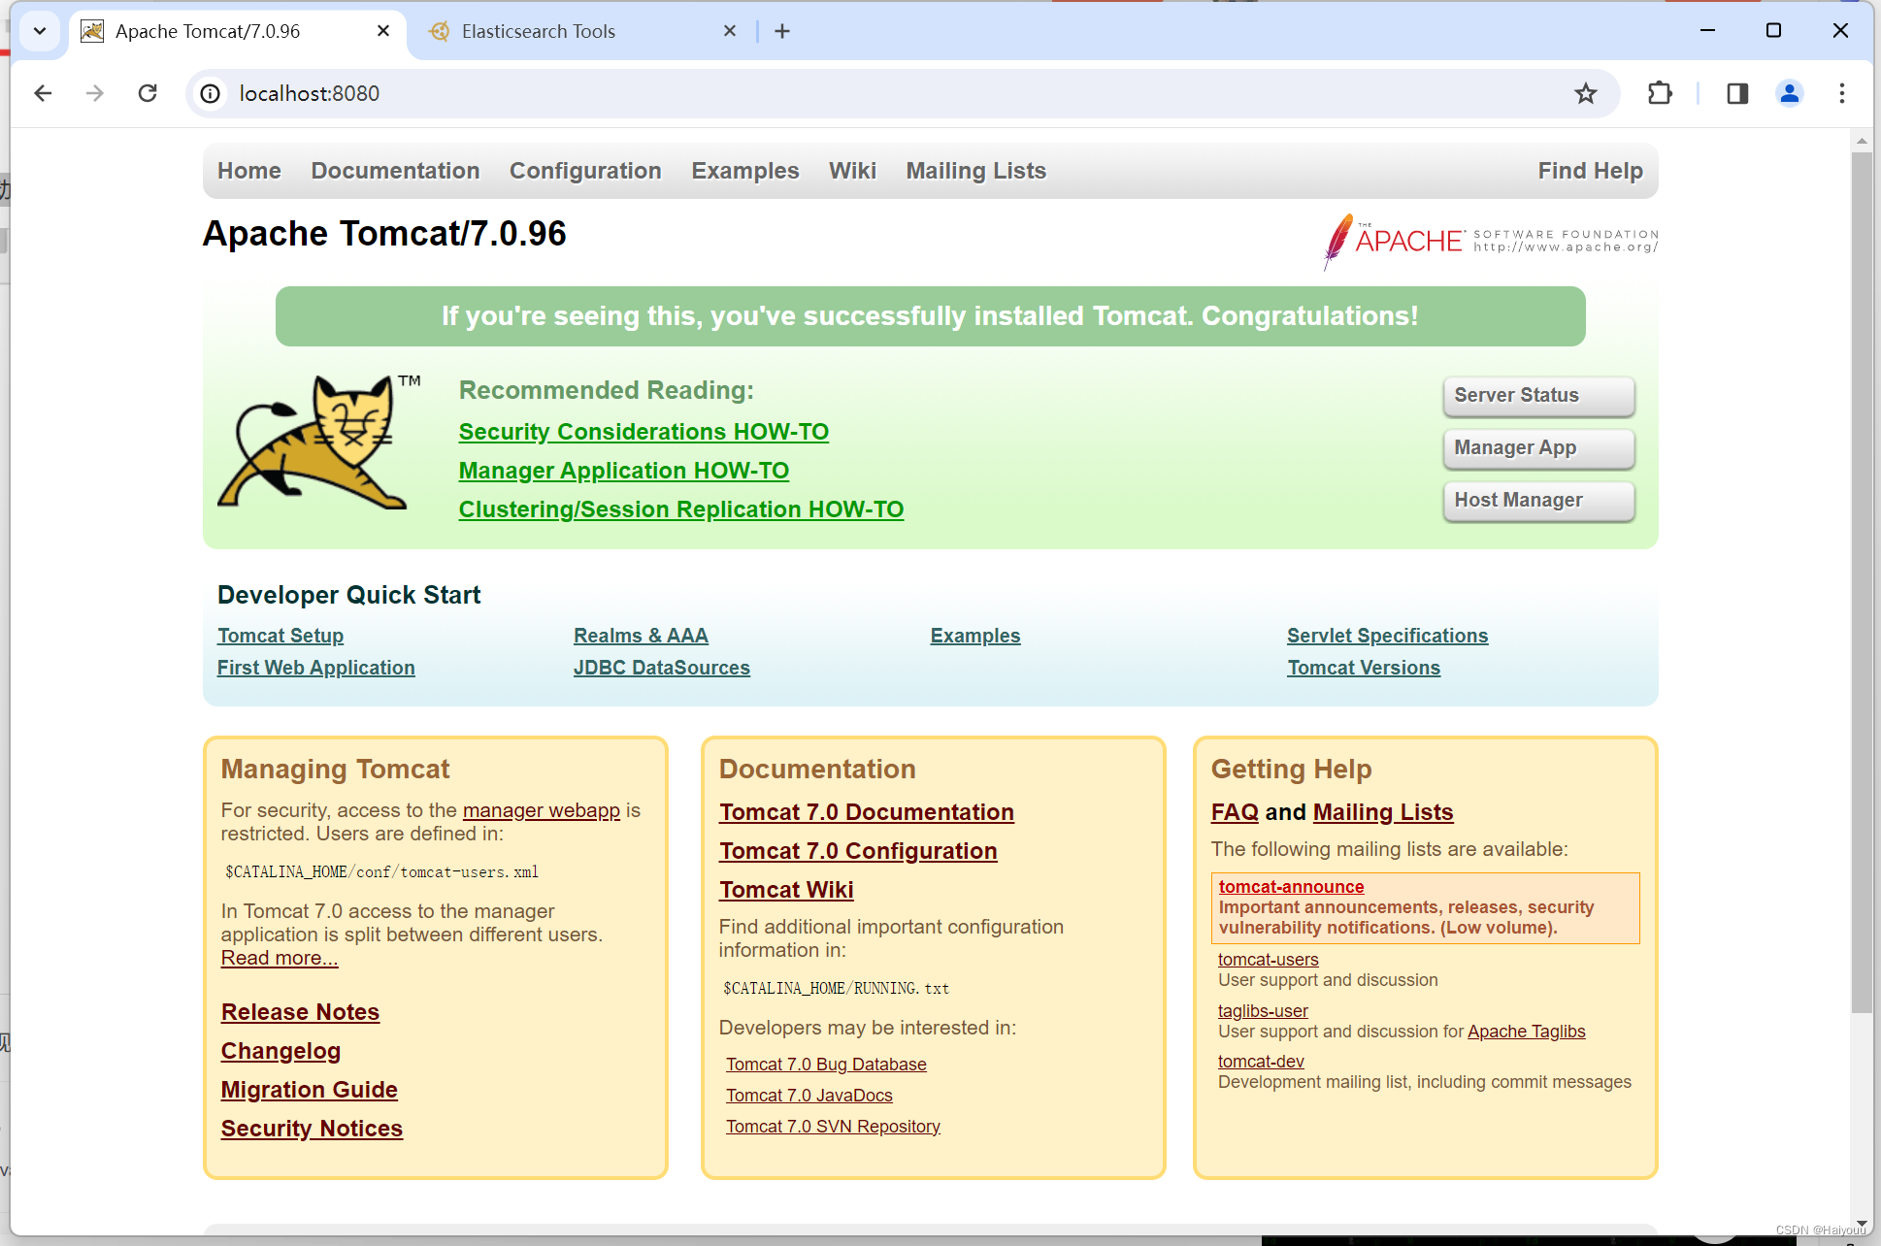
Task: Open the manager webapp link
Action: 541,810
